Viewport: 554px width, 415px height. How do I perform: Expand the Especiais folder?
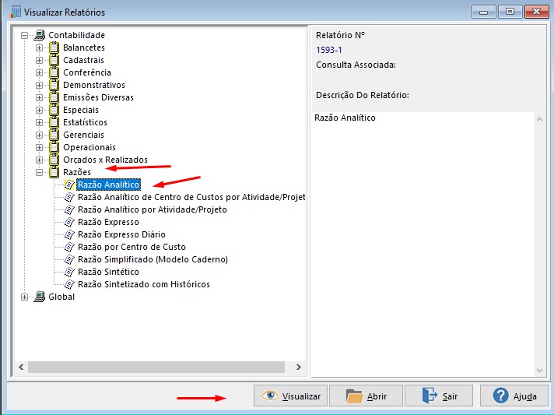click(39, 110)
